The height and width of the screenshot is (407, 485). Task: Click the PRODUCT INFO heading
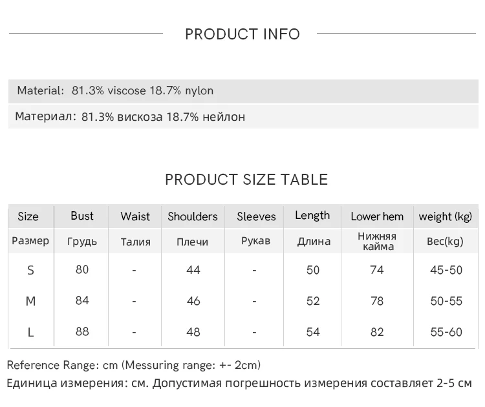coord(242,34)
